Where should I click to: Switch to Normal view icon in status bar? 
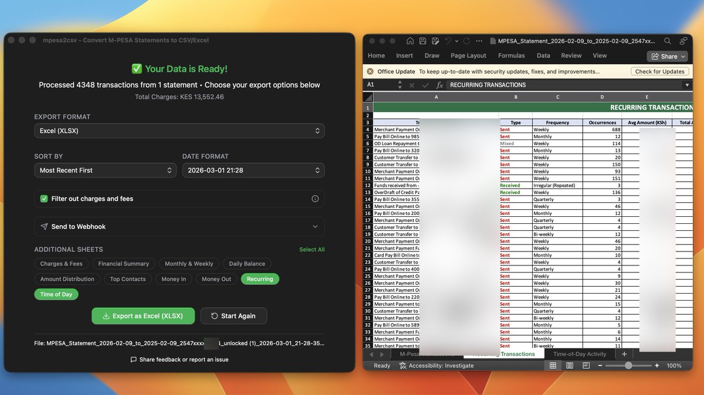click(553, 366)
